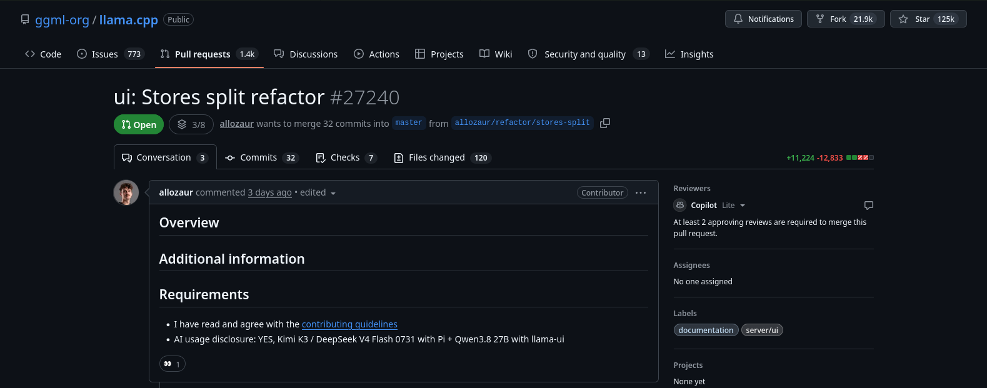This screenshot has height=388, width=987.
Task: Click the diffstat colored squares
Action: (x=860, y=157)
